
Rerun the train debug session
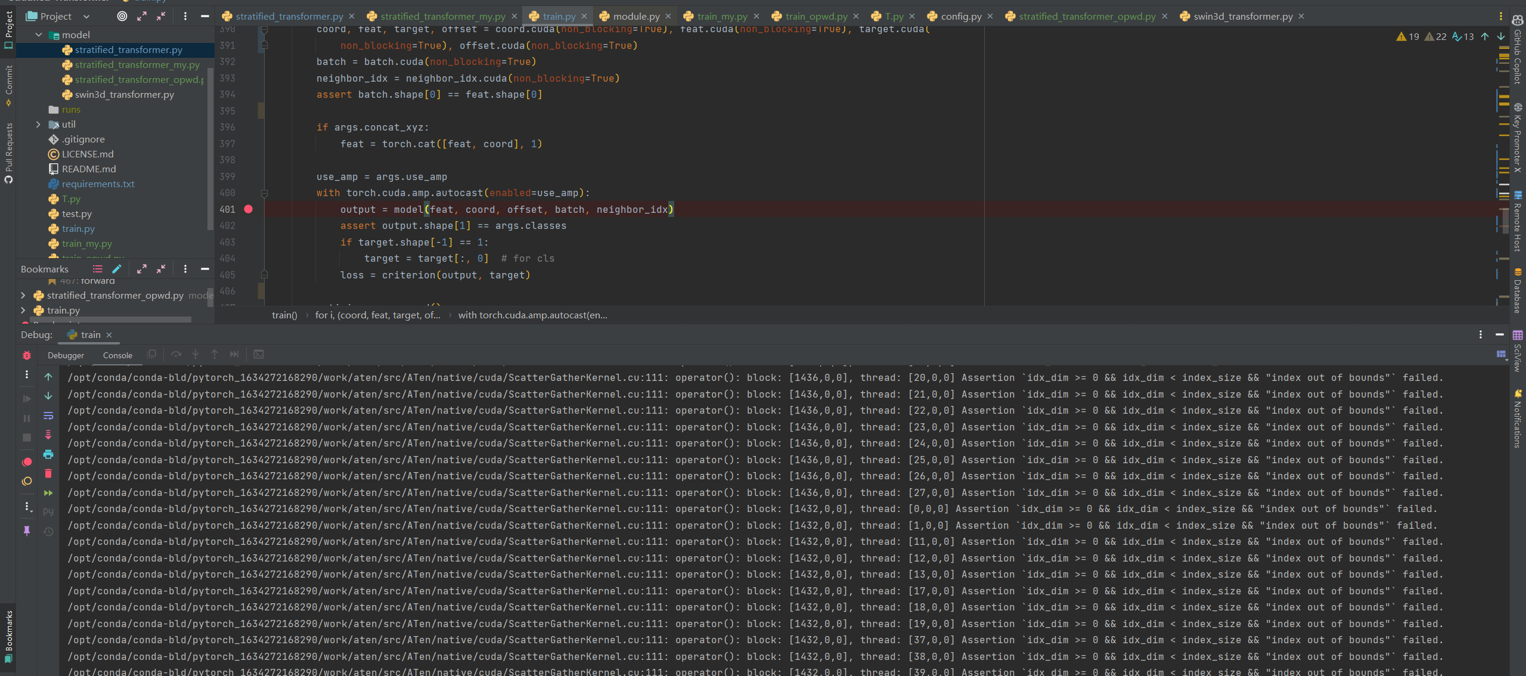27,355
